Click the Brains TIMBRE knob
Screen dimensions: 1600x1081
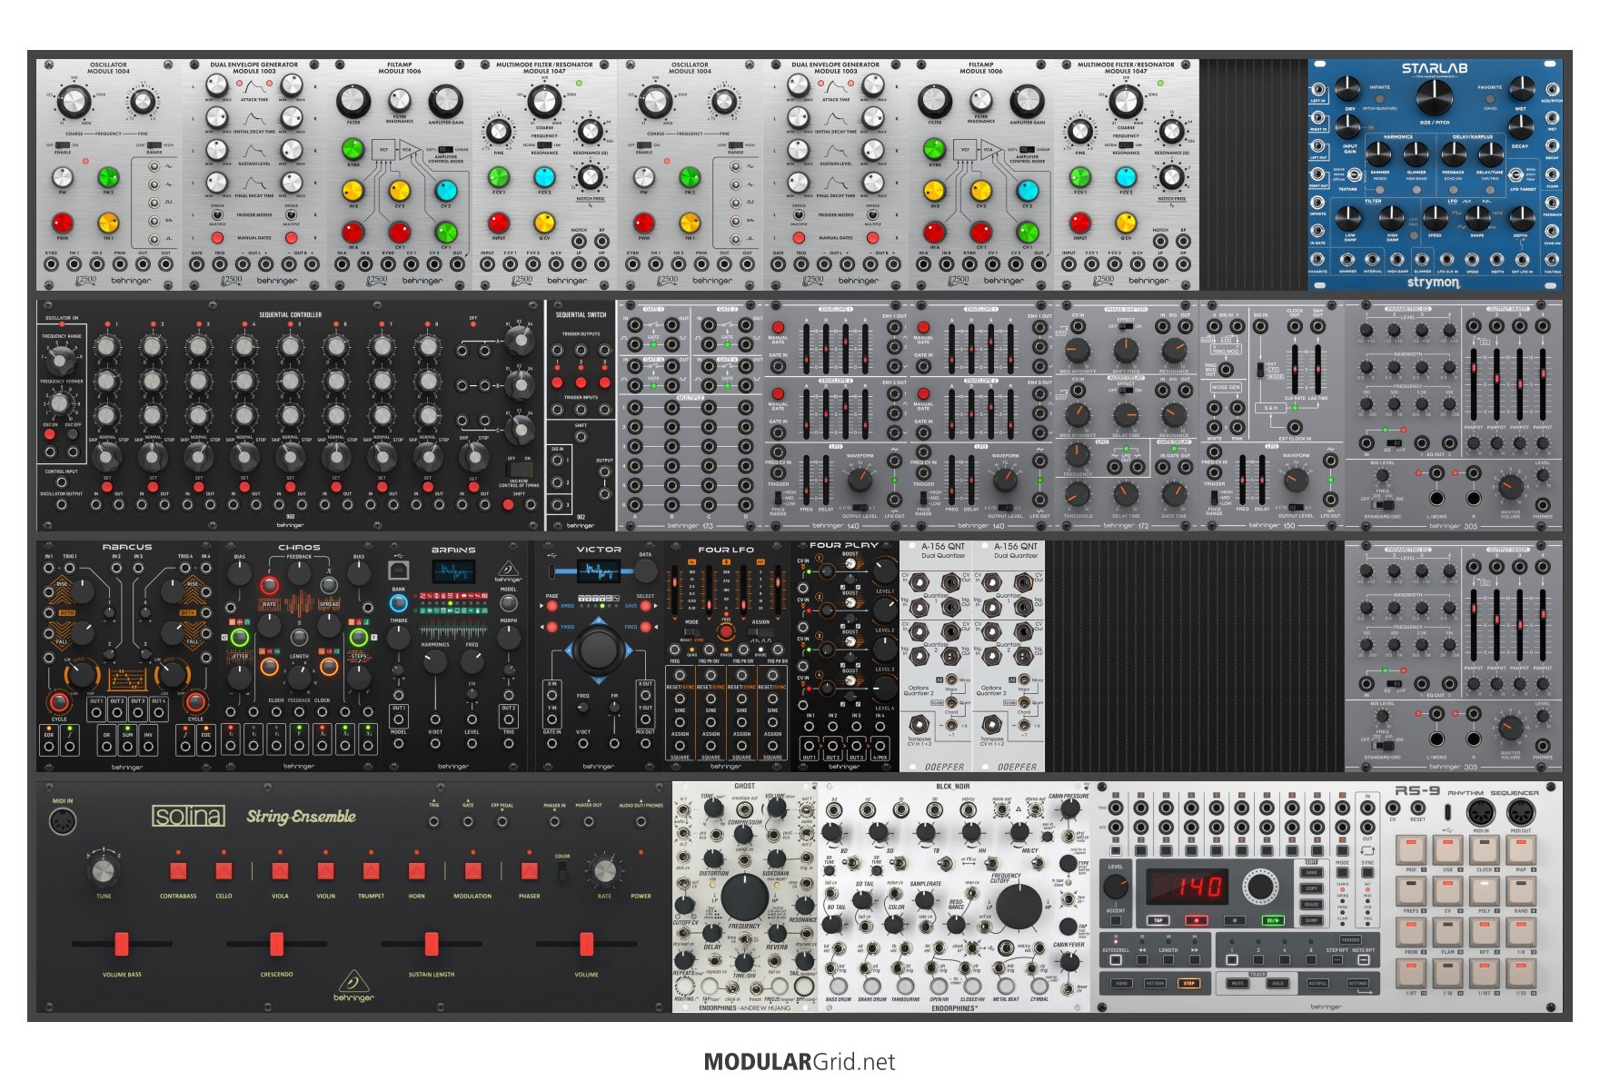(x=398, y=638)
